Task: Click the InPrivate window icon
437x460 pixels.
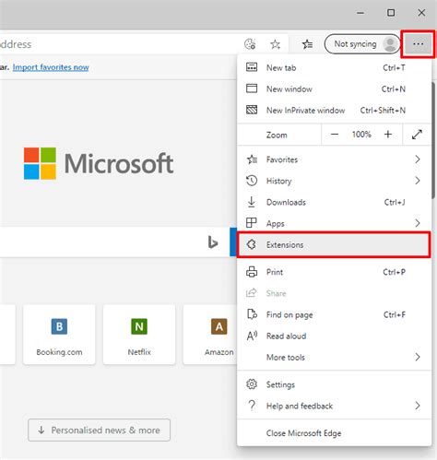Action: tap(252, 110)
